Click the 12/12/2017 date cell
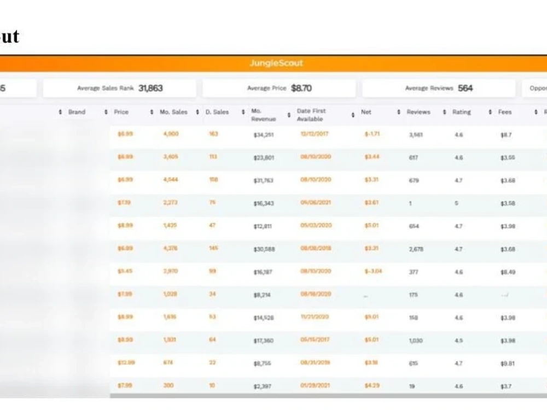Image resolution: width=547 pixels, height=410 pixels. point(315,134)
